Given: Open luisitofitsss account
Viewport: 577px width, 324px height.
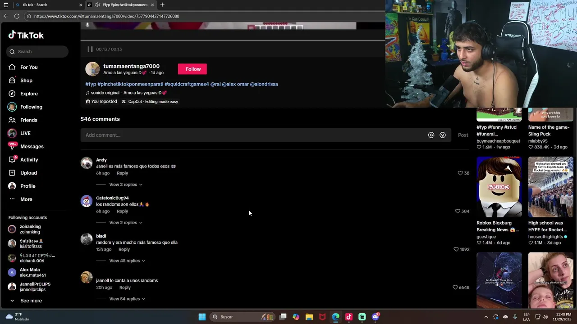Looking at the screenshot, I should tap(31, 243).
